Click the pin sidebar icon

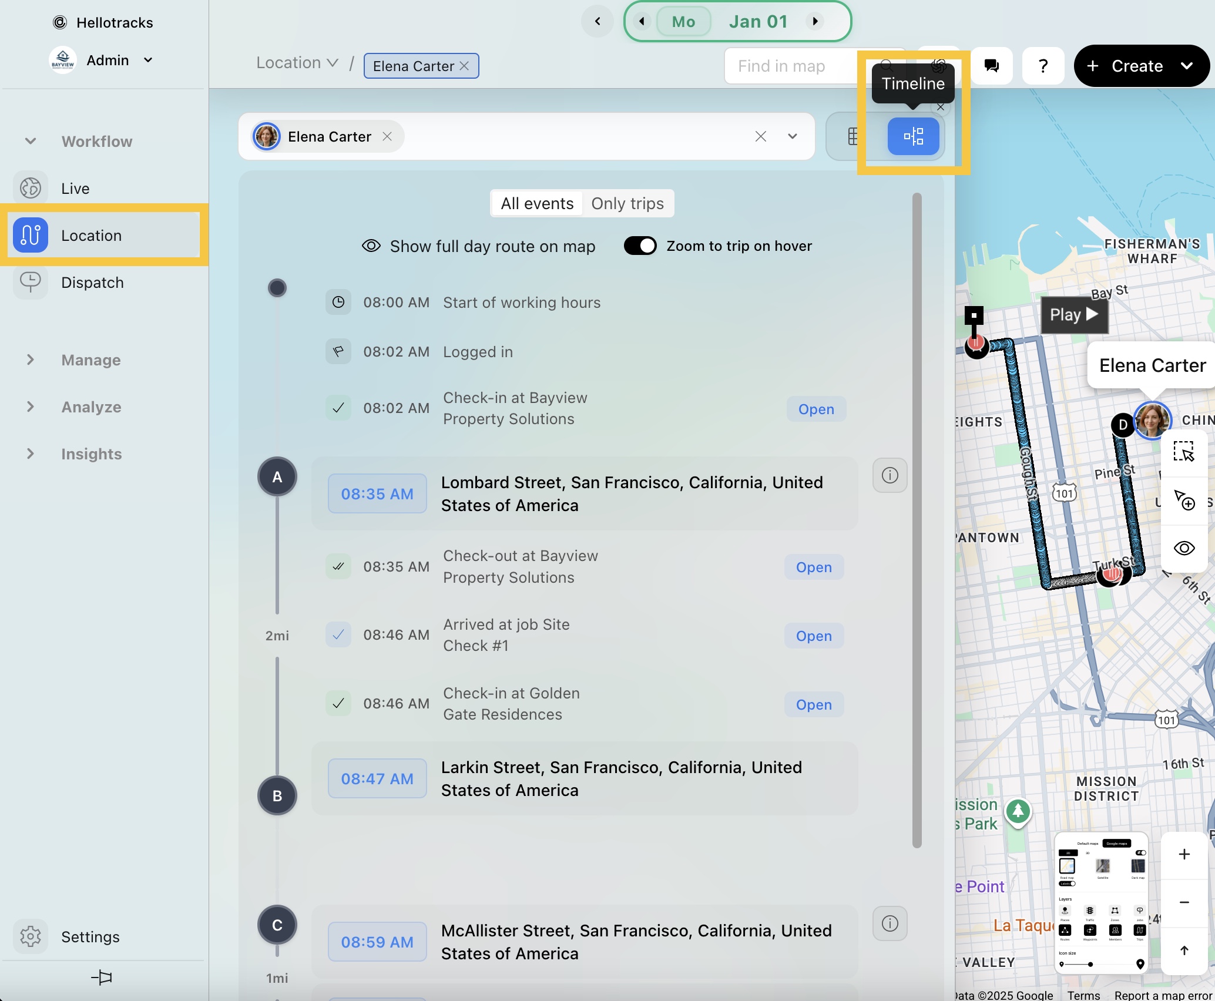(102, 978)
